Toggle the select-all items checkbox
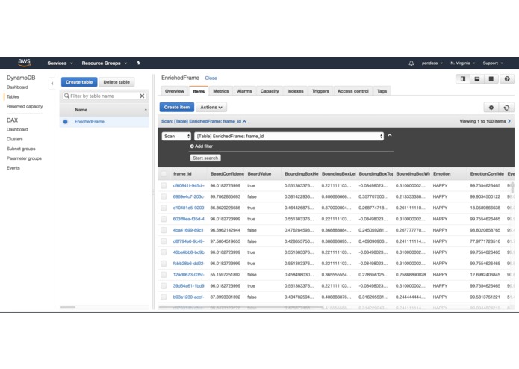 [x=164, y=174]
